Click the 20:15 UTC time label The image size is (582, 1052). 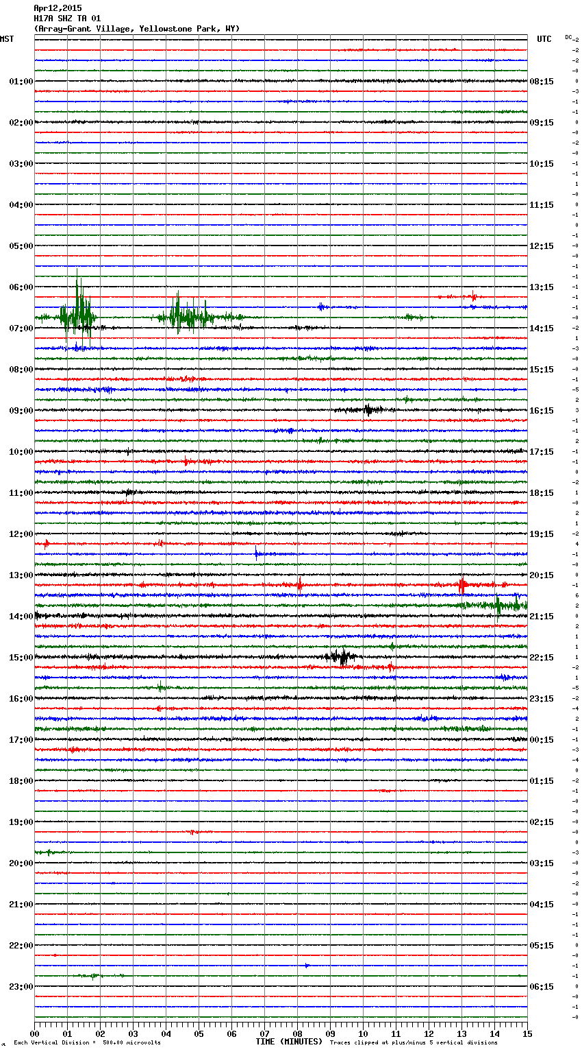coord(542,575)
